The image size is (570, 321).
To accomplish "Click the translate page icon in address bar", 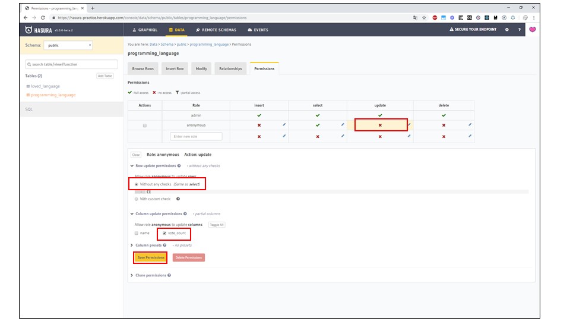I will point(415,17).
